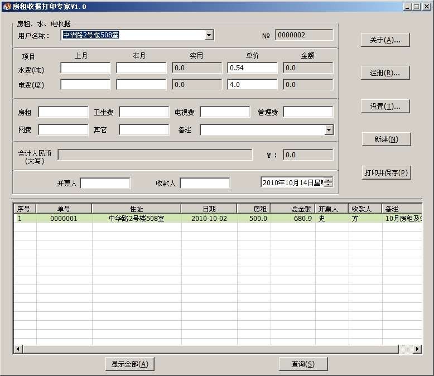Open the 注册(R)... dialog
This screenshot has height=376, width=434.
pyautogui.click(x=385, y=73)
